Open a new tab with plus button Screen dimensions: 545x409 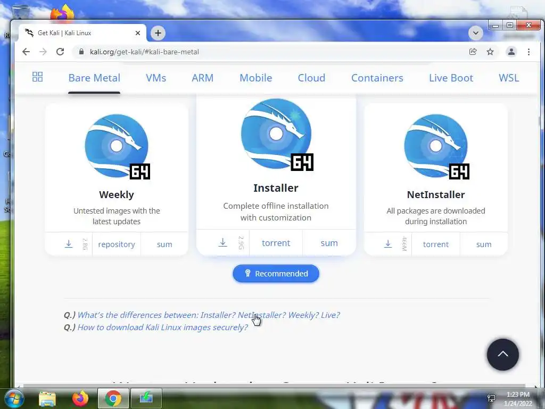pyautogui.click(x=158, y=33)
